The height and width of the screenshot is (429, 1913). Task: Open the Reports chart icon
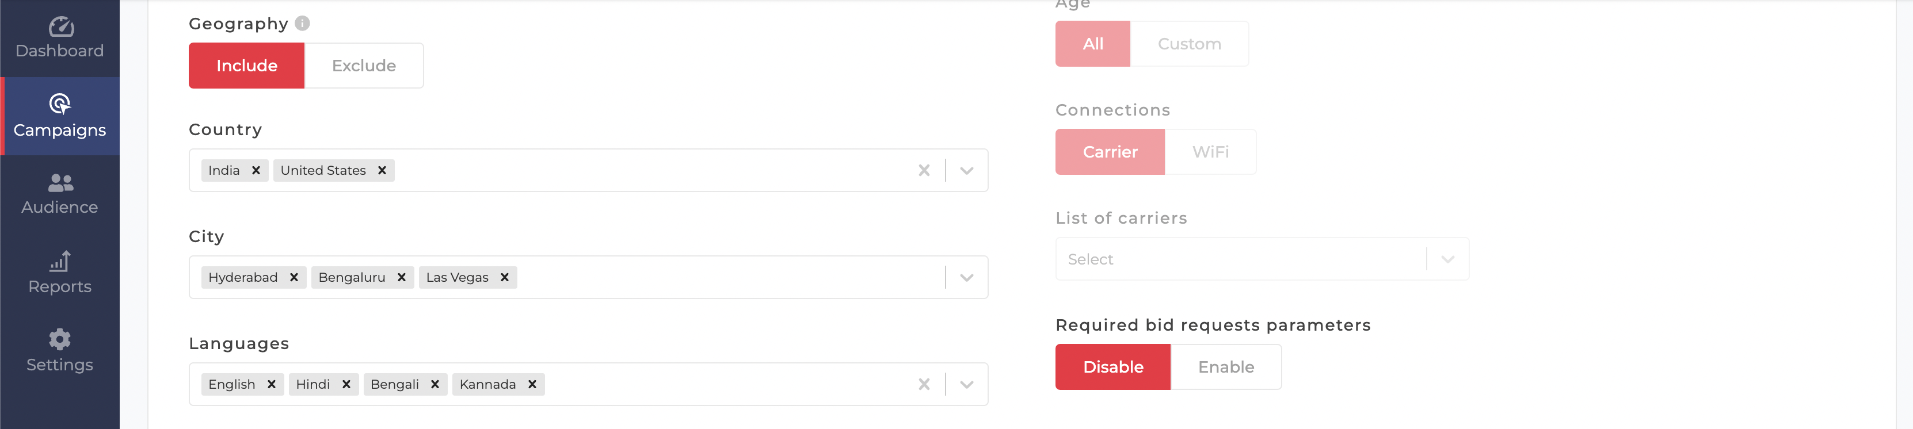59,261
